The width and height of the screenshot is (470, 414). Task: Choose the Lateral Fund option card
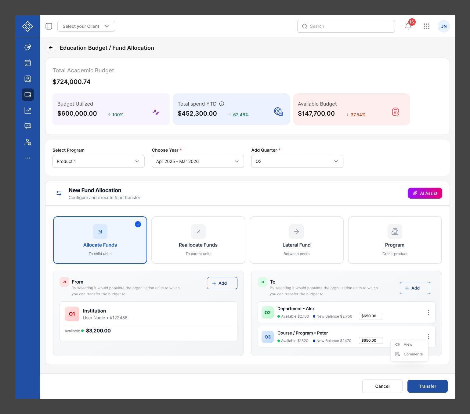tap(296, 240)
